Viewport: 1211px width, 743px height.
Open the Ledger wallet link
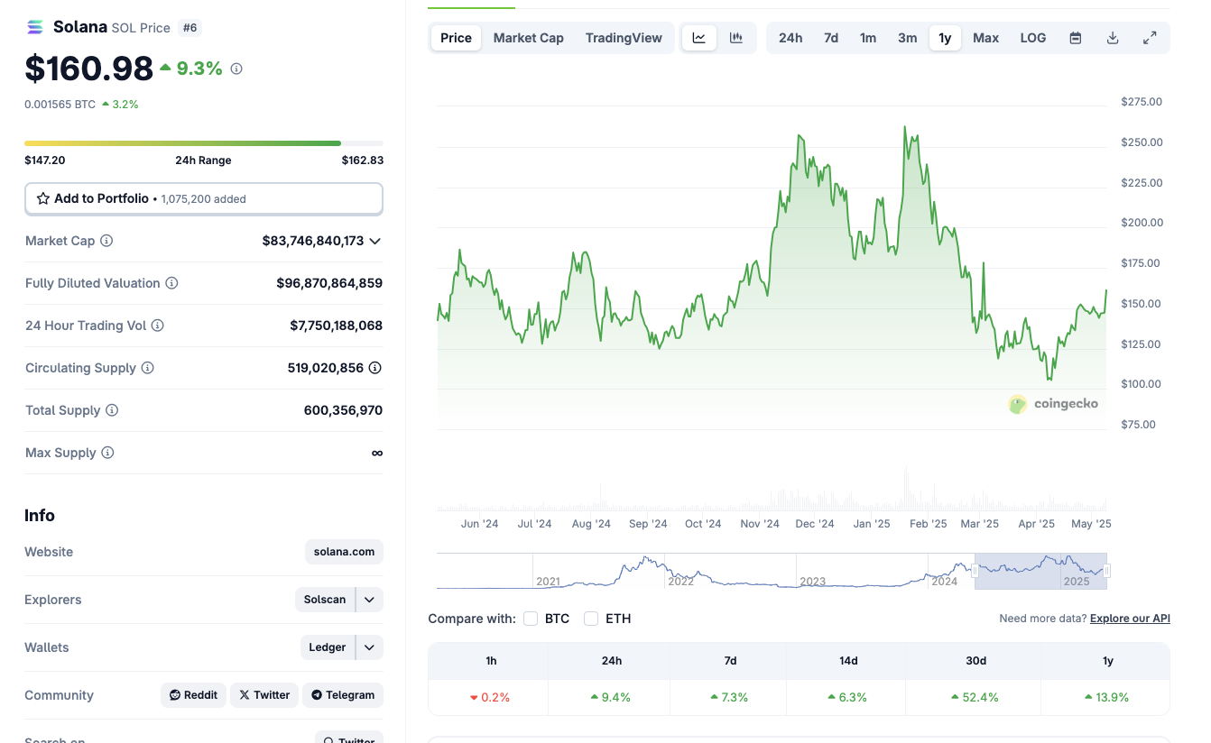coord(328,647)
